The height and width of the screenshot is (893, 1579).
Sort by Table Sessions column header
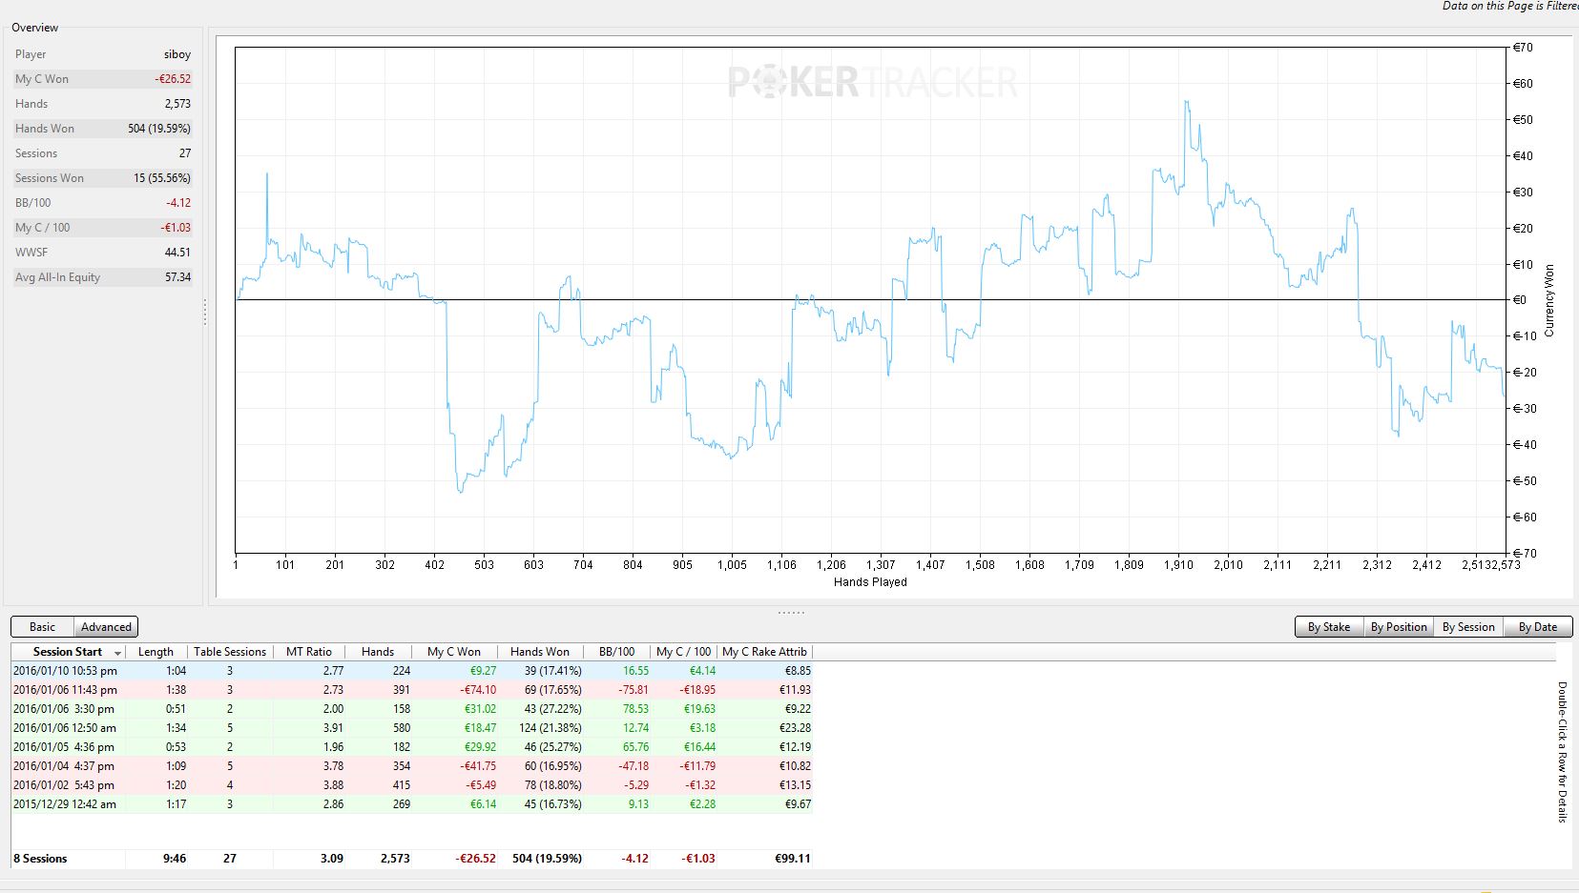click(230, 652)
